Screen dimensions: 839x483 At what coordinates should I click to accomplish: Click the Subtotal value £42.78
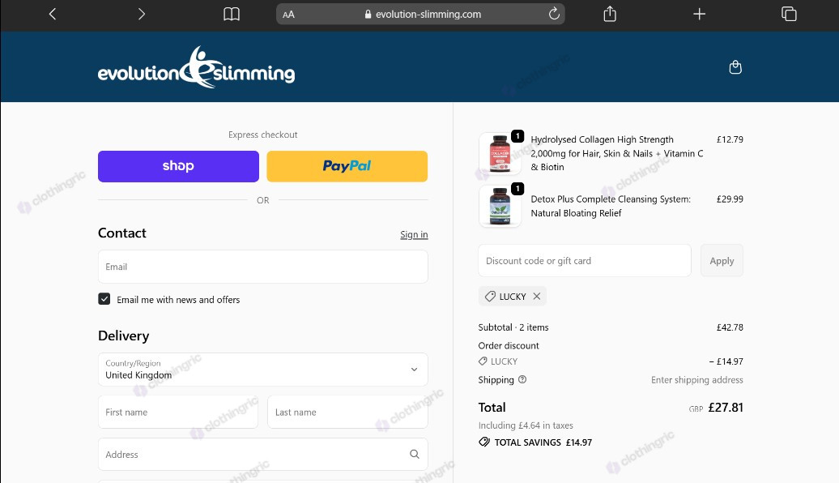click(730, 327)
